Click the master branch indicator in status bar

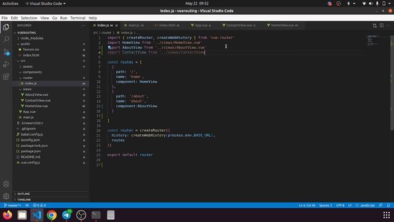tap(12, 205)
